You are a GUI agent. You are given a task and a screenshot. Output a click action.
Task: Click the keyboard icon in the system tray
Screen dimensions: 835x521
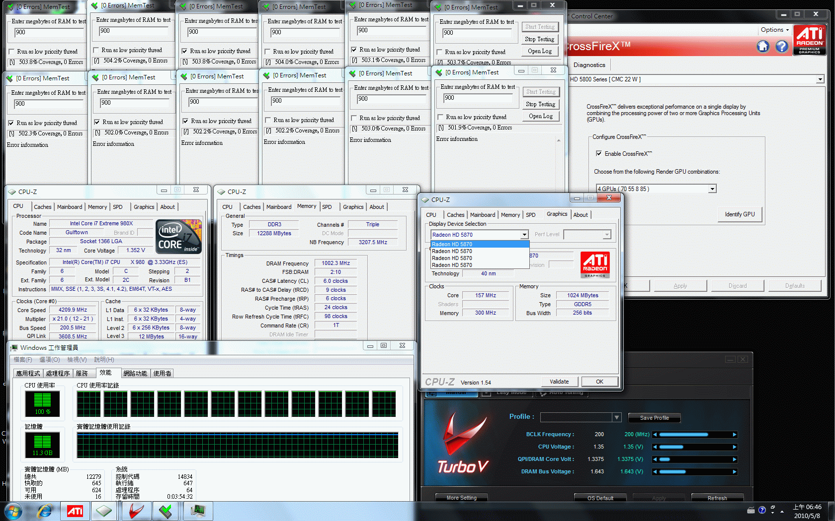pos(751,511)
